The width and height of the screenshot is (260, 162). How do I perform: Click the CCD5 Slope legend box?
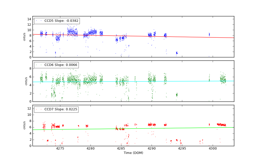point(57,21)
